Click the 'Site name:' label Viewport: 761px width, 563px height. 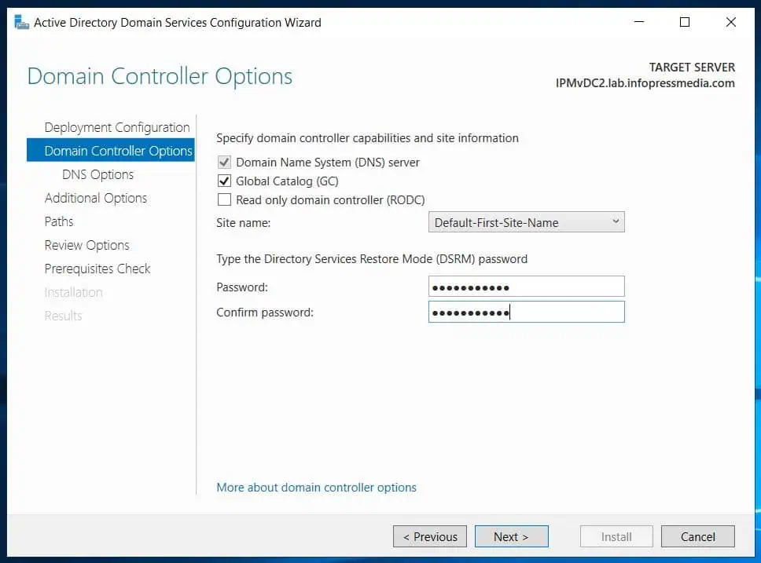tap(243, 222)
